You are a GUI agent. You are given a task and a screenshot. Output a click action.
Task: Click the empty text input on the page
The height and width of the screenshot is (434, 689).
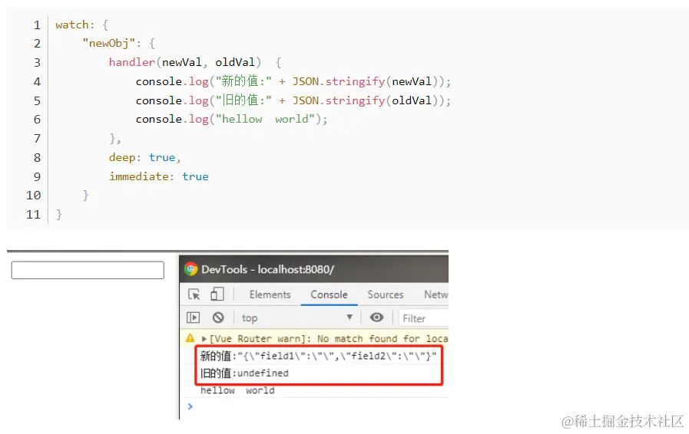(88, 270)
